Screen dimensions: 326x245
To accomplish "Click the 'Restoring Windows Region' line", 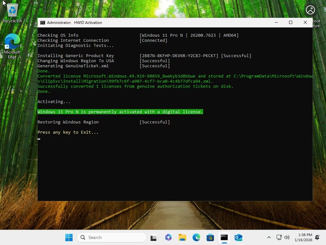I will tap(68, 122).
